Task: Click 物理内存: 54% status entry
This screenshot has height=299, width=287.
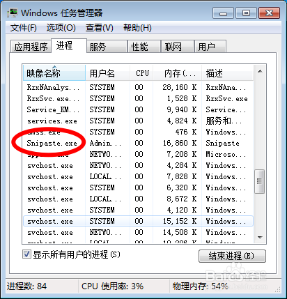Action: tap(200, 286)
